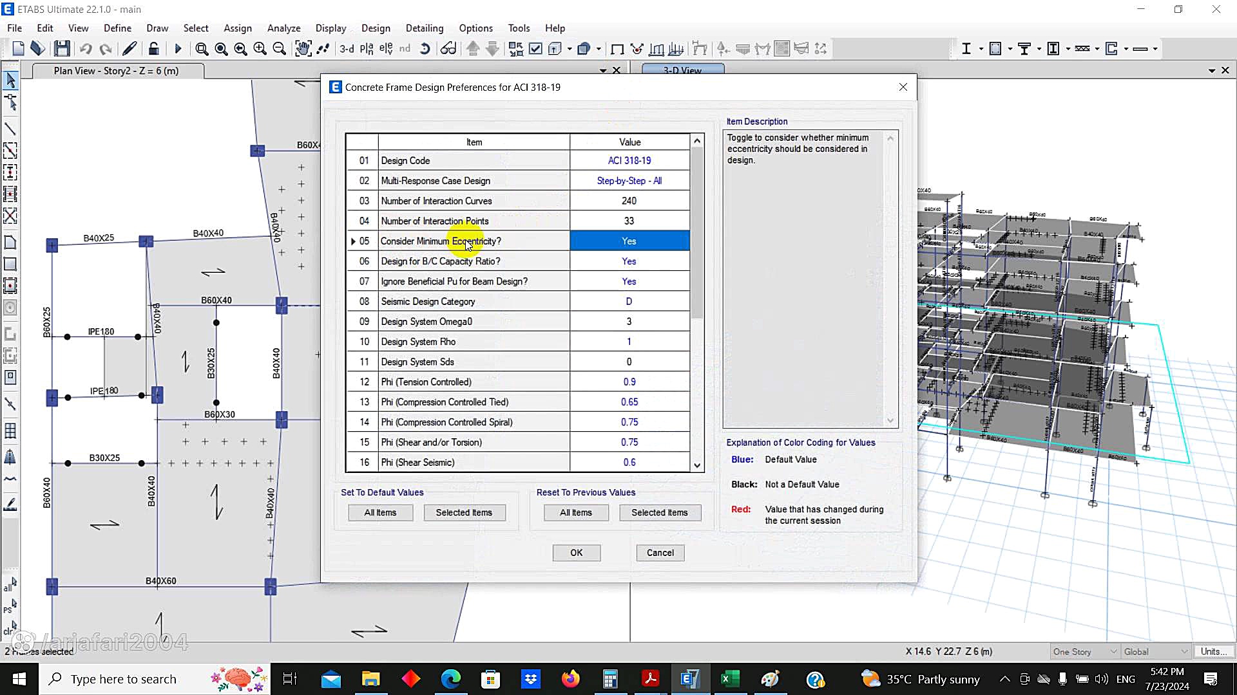This screenshot has height=695, width=1237.
Task: Click the perspective toggle glasses icon
Action: pyautogui.click(x=448, y=49)
